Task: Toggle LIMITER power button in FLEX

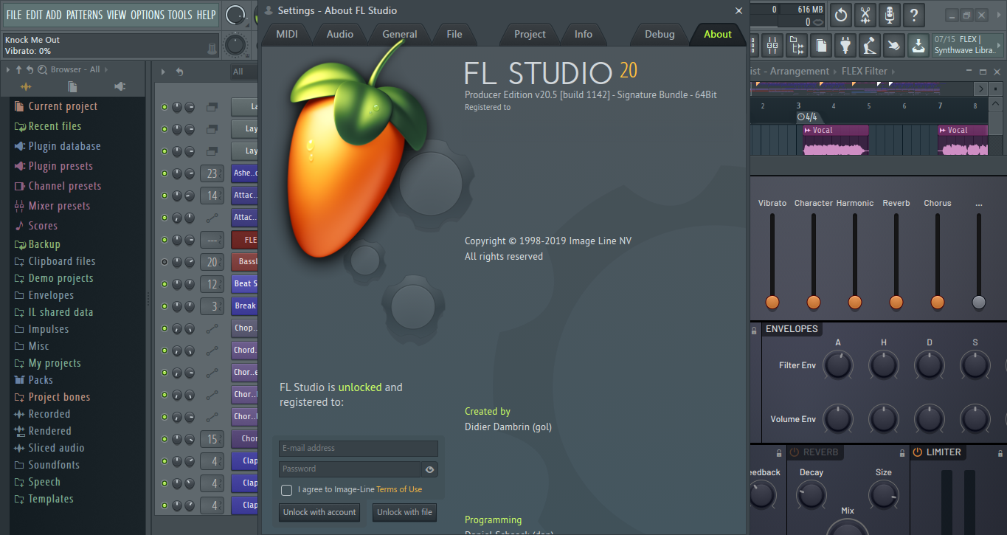Action: pyautogui.click(x=918, y=452)
